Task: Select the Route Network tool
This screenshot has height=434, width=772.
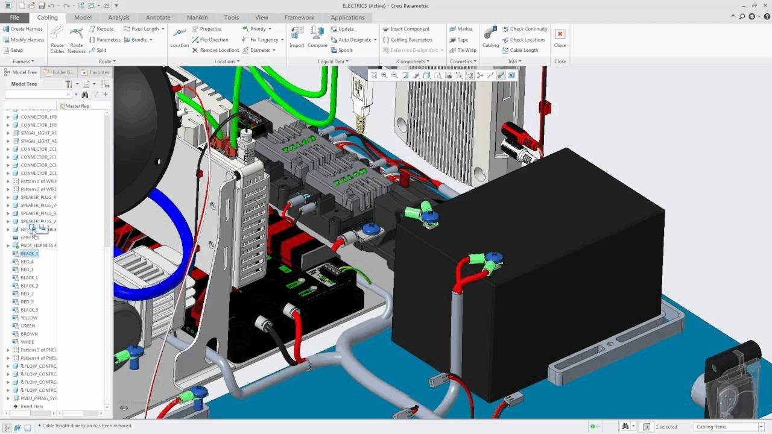Action: click(77, 39)
